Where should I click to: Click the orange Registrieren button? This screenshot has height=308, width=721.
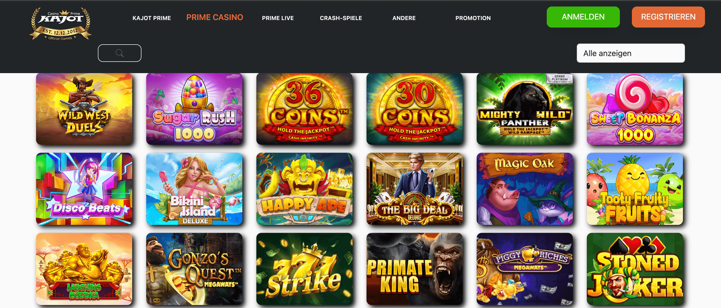point(668,17)
